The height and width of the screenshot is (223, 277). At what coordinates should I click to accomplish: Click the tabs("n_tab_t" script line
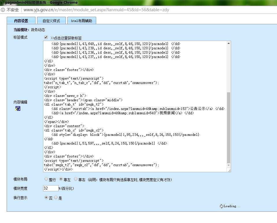click(x=101, y=83)
